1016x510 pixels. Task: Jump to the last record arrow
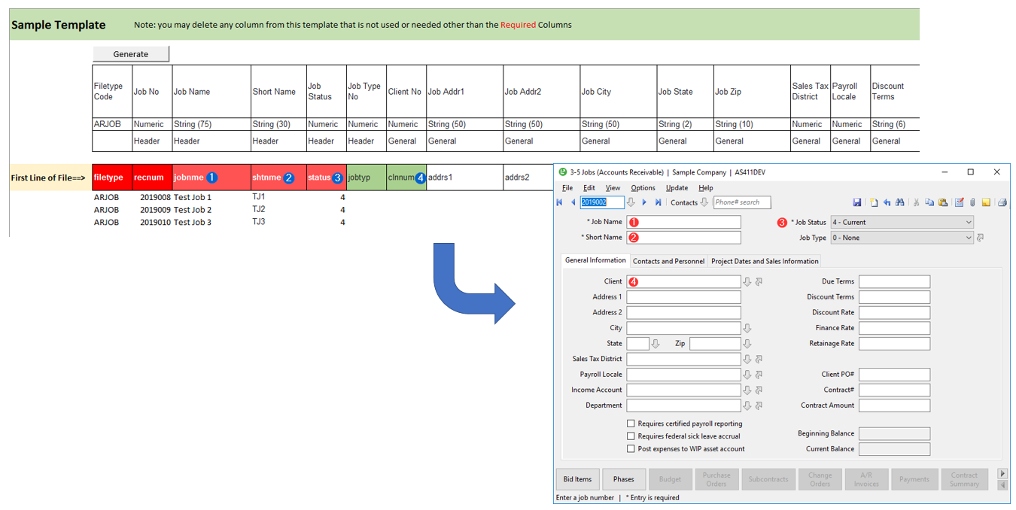point(659,202)
